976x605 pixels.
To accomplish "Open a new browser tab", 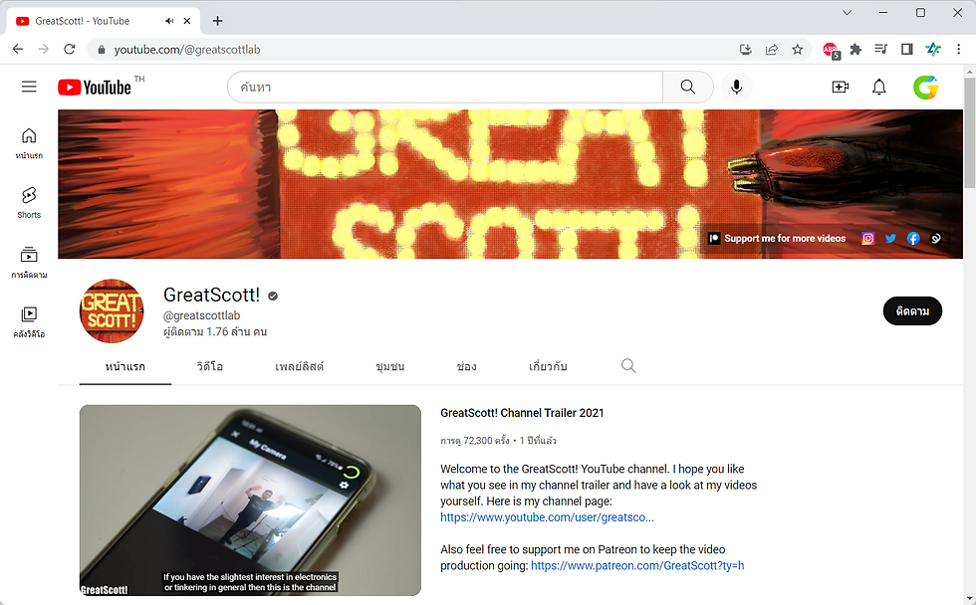I will tap(217, 21).
